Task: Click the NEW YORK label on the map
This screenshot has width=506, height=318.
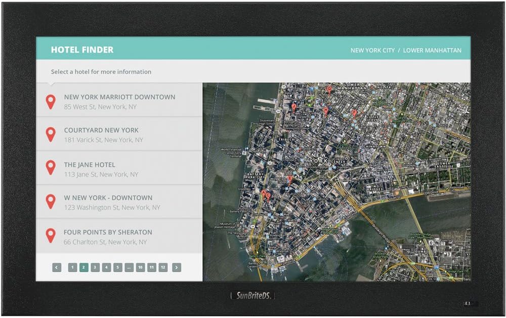Action: [x=318, y=158]
